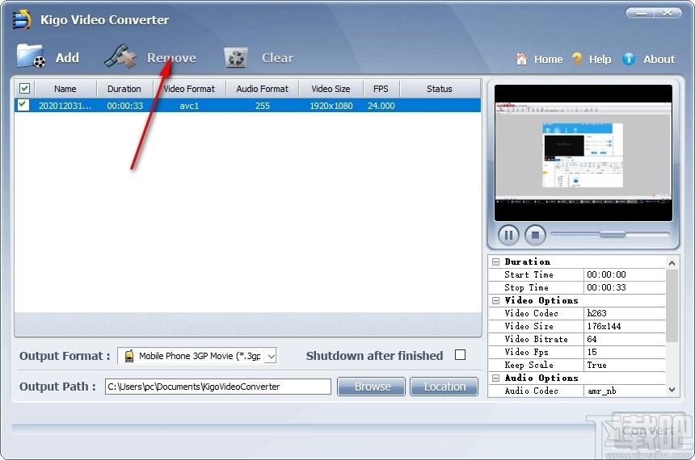This screenshot has height=460, width=695.
Task: Click the Help question mark icon
Action: tap(577, 59)
